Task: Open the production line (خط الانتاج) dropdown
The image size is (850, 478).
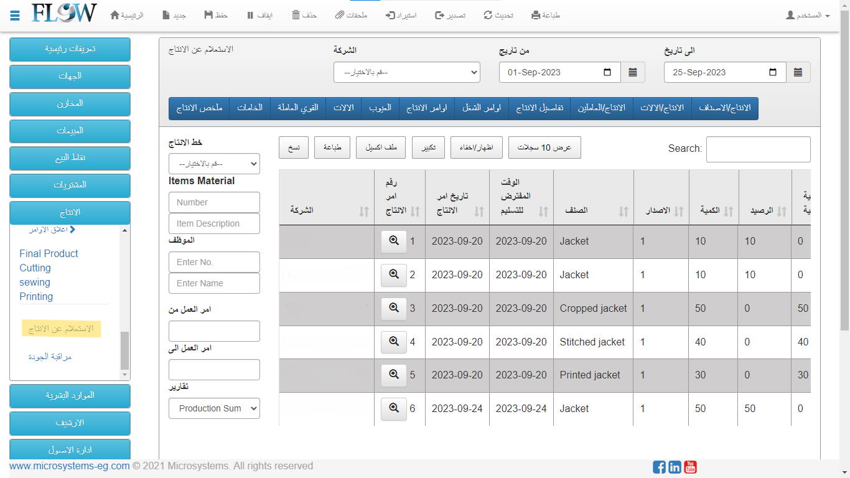Action: pyautogui.click(x=214, y=164)
